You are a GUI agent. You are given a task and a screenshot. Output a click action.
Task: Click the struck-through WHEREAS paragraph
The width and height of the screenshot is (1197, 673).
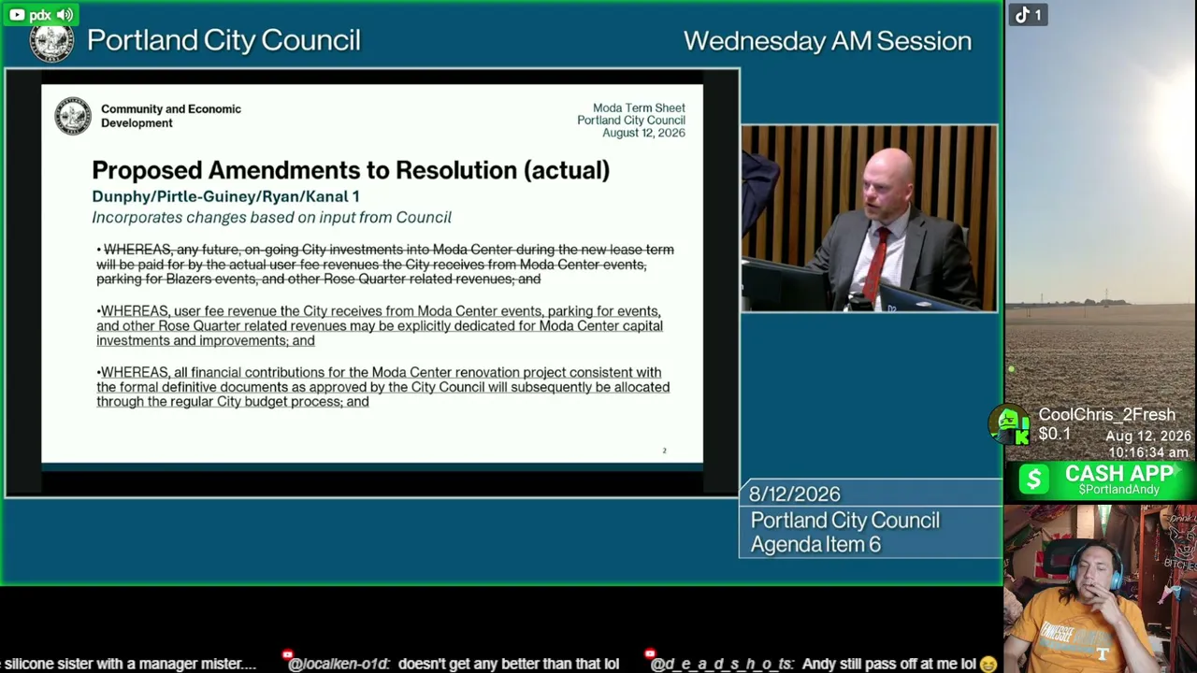(385, 265)
